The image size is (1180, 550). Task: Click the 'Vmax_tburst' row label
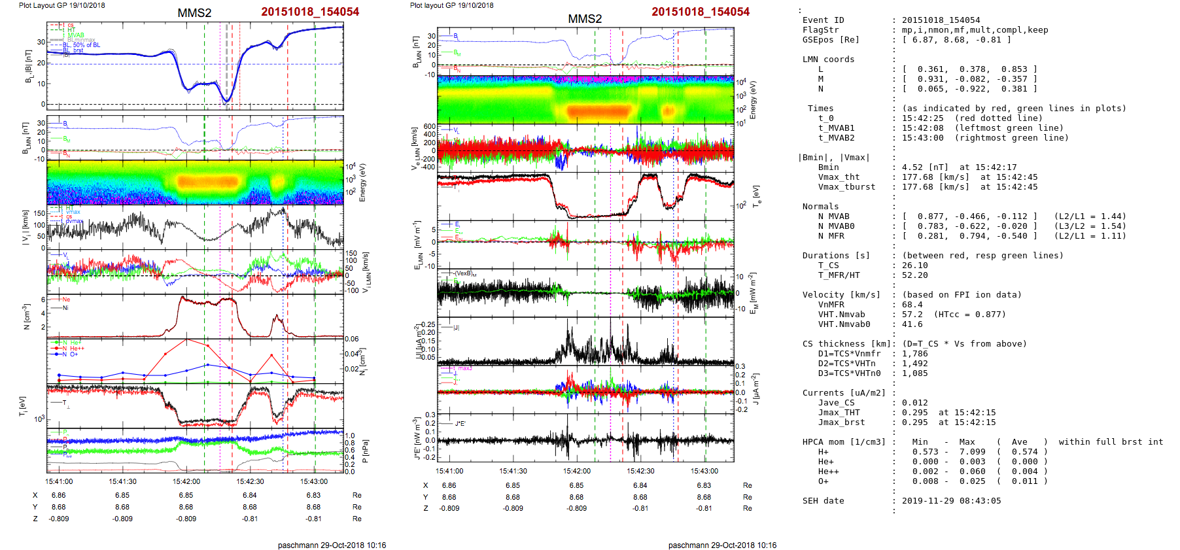point(846,187)
